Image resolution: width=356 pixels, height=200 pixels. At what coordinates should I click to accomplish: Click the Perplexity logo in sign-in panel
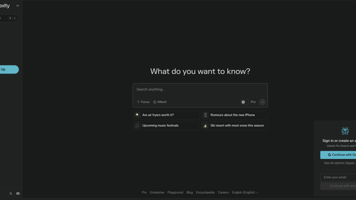(x=345, y=131)
